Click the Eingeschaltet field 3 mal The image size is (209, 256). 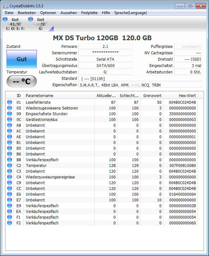[188, 65]
